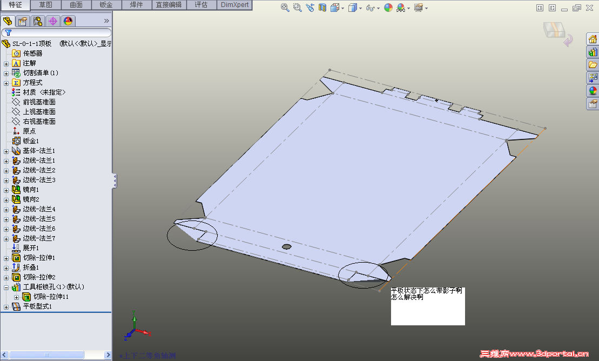Click the feature tree filter field
599x361 pixels.
57,33
